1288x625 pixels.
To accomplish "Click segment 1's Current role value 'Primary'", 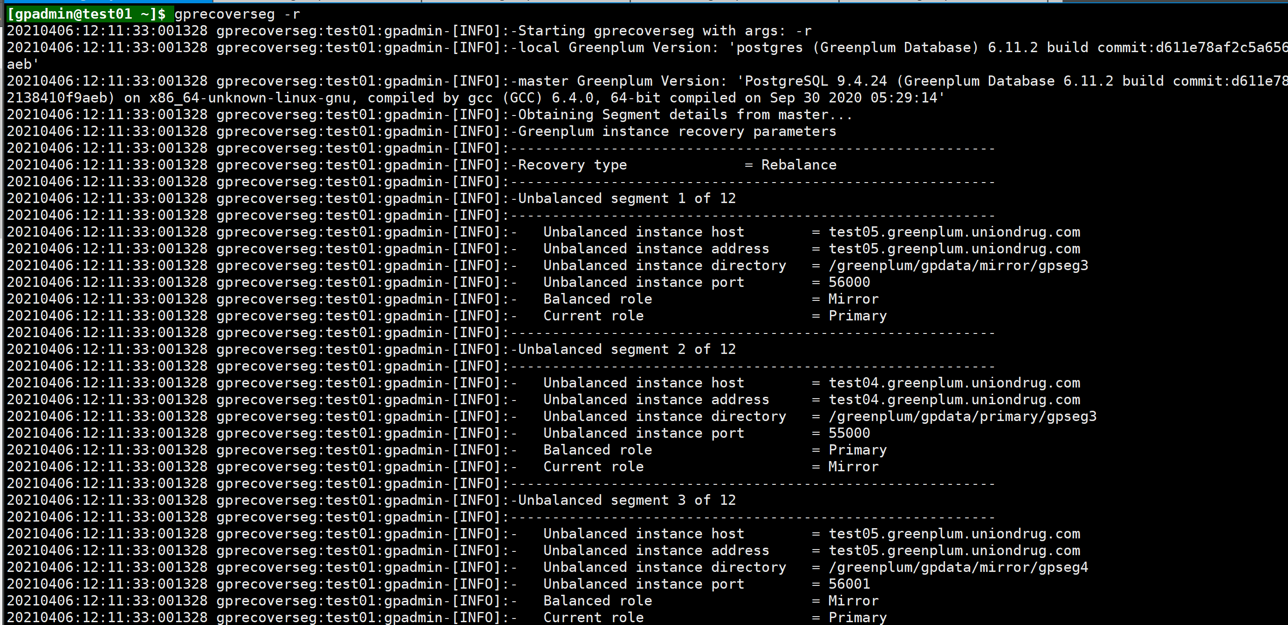I will (857, 316).
